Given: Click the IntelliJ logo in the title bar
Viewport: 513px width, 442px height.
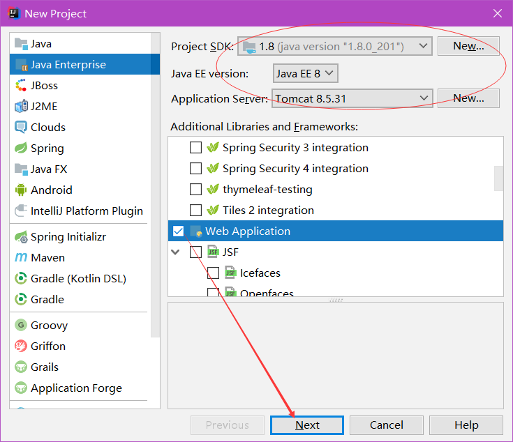Looking at the screenshot, I should [x=14, y=13].
